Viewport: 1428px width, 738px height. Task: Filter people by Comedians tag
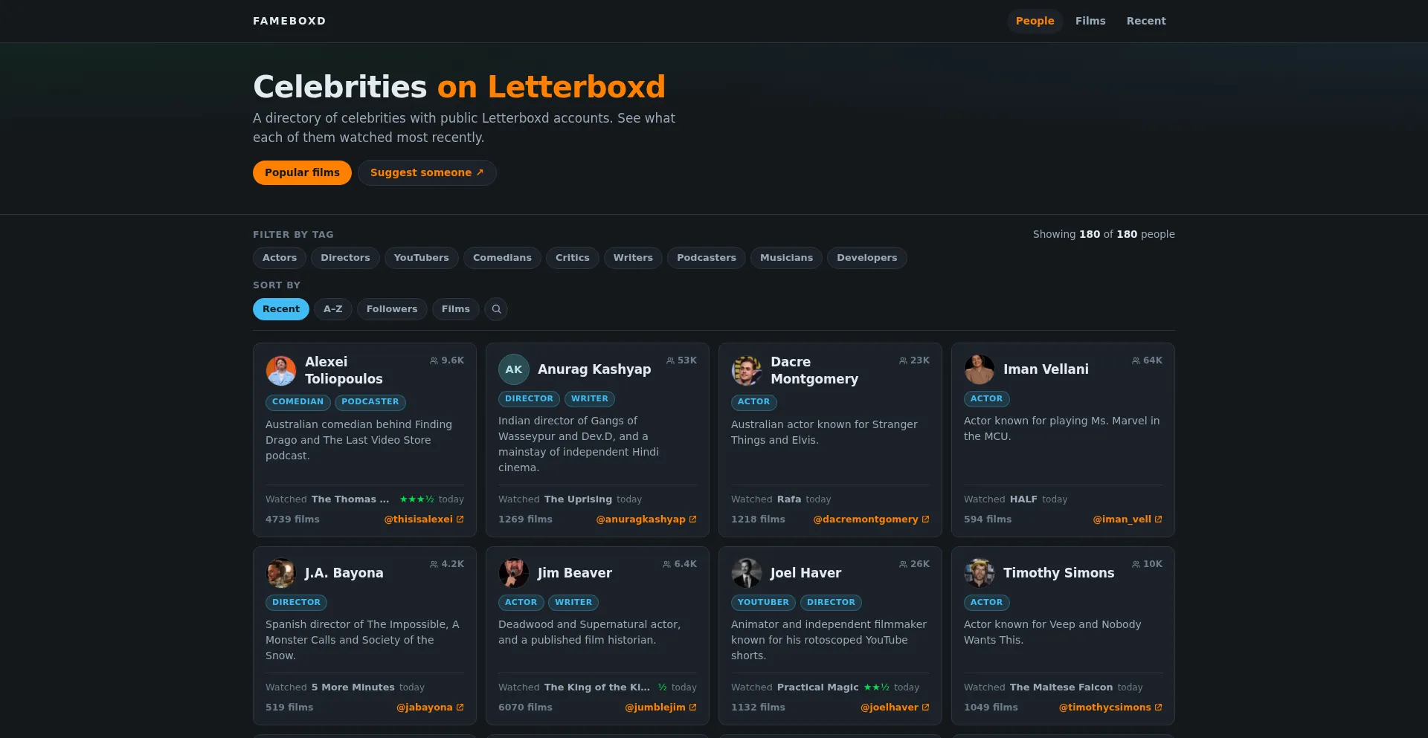[x=502, y=258]
